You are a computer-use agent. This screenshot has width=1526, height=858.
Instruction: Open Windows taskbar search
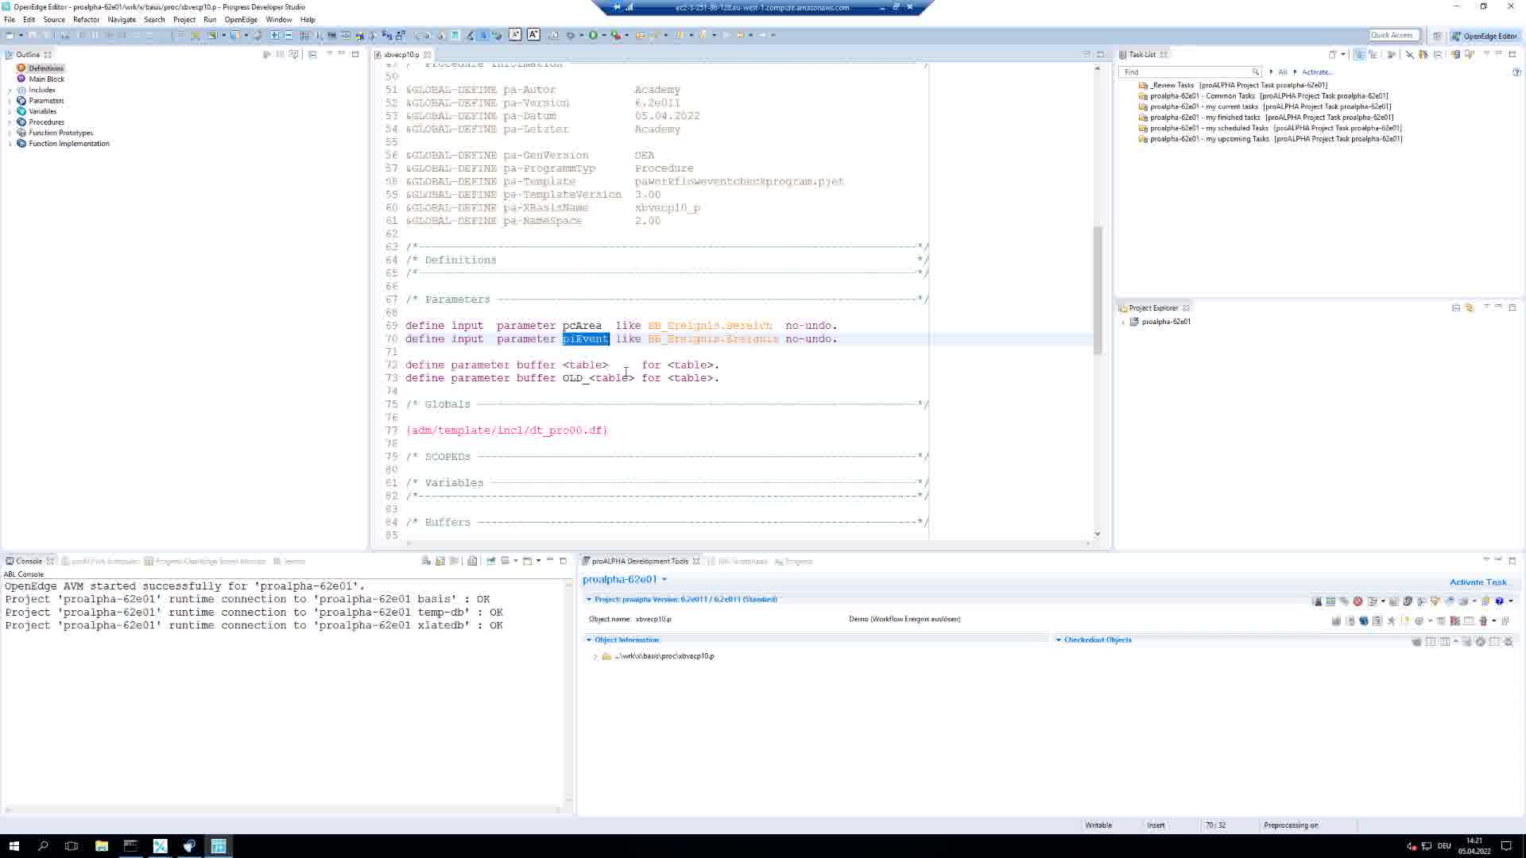[x=43, y=846]
